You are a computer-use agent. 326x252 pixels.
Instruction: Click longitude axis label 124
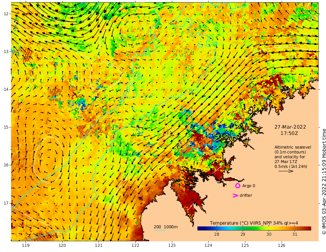[x=208, y=246]
